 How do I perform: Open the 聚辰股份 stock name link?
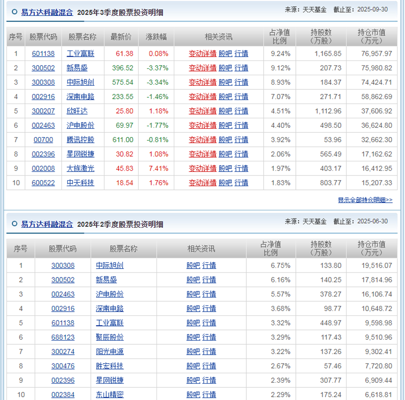[x=110, y=338]
